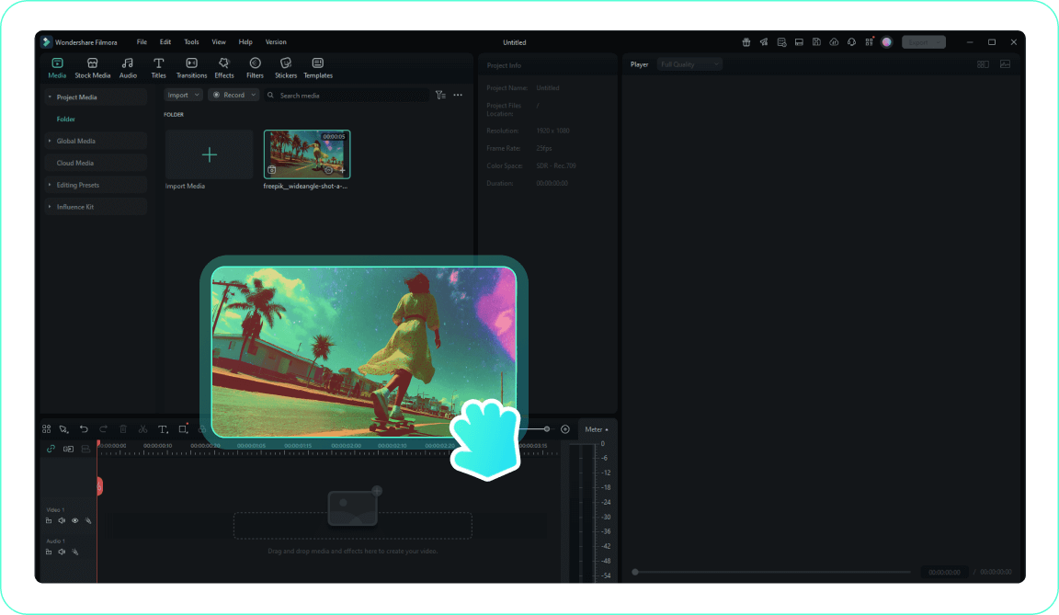Open the View menu
Screen dimensions: 1059x615
[x=219, y=42]
